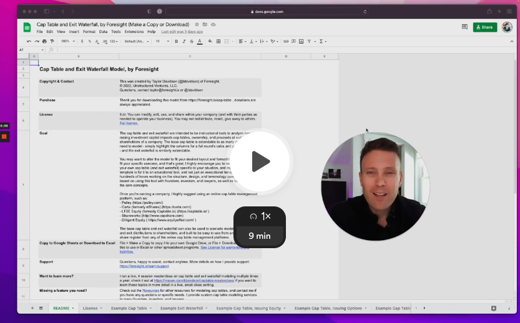Click the undo icon in the toolbar
The width and height of the screenshot is (520, 323).
coord(29,41)
